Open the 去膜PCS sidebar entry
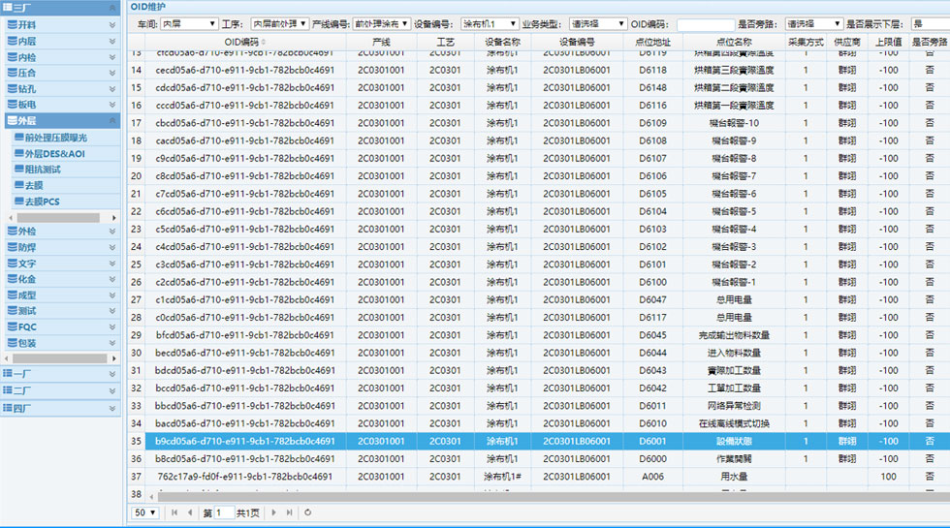The height and width of the screenshot is (528, 950). pyautogui.click(x=43, y=201)
